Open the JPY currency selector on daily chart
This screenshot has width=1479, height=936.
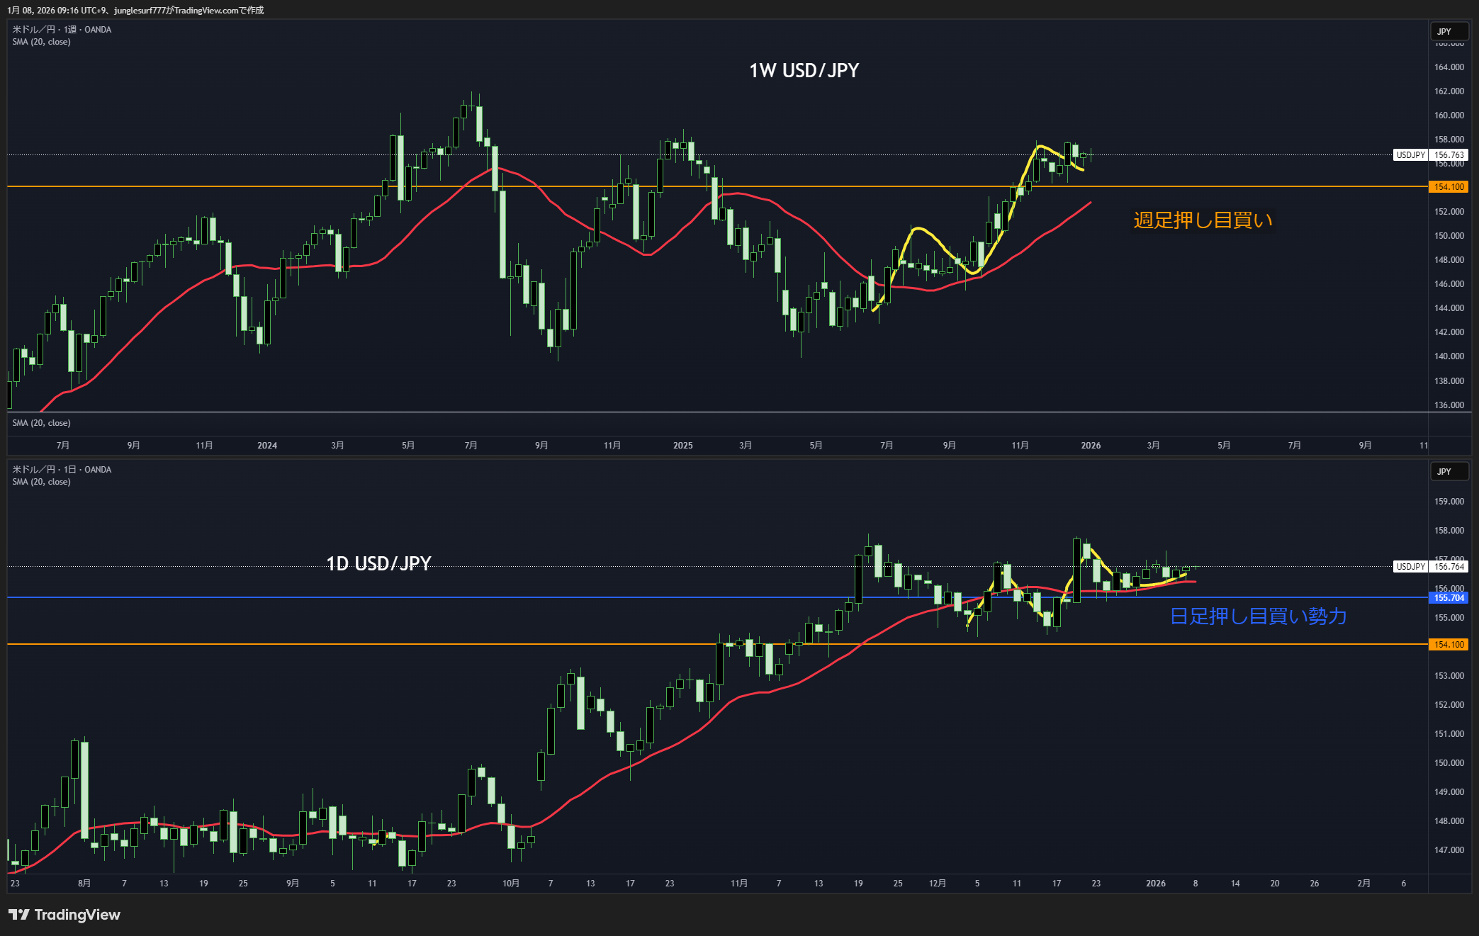coord(1448,471)
